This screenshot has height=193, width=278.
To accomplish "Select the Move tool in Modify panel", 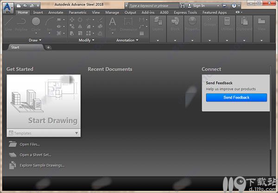I will [72, 19].
